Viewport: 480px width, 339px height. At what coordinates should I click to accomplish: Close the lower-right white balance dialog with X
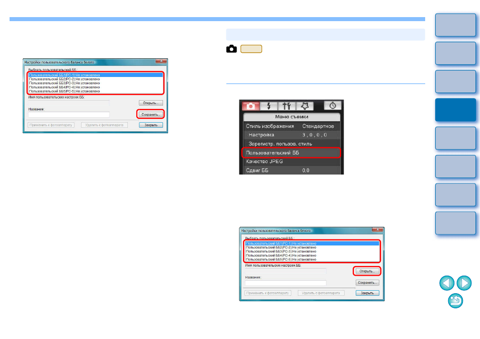(377, 229)
